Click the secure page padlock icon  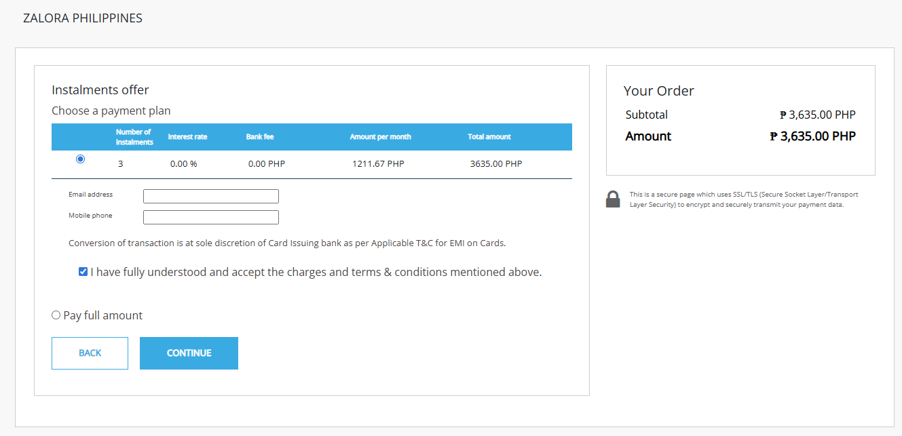click(x=613, y=199)
